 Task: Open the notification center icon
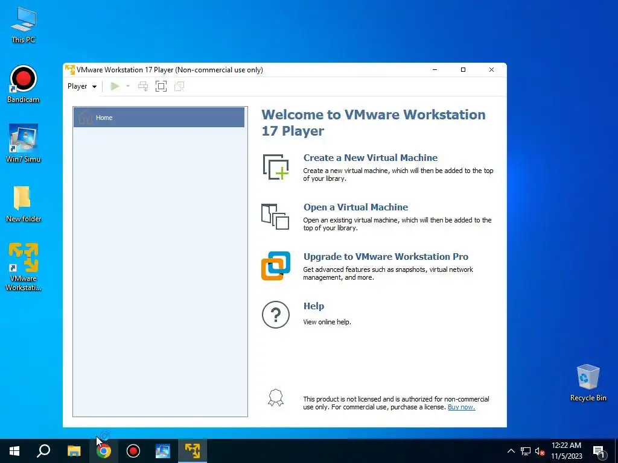coord(599,452)
